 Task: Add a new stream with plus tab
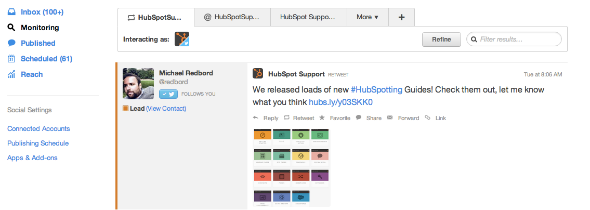pos(401,17)
